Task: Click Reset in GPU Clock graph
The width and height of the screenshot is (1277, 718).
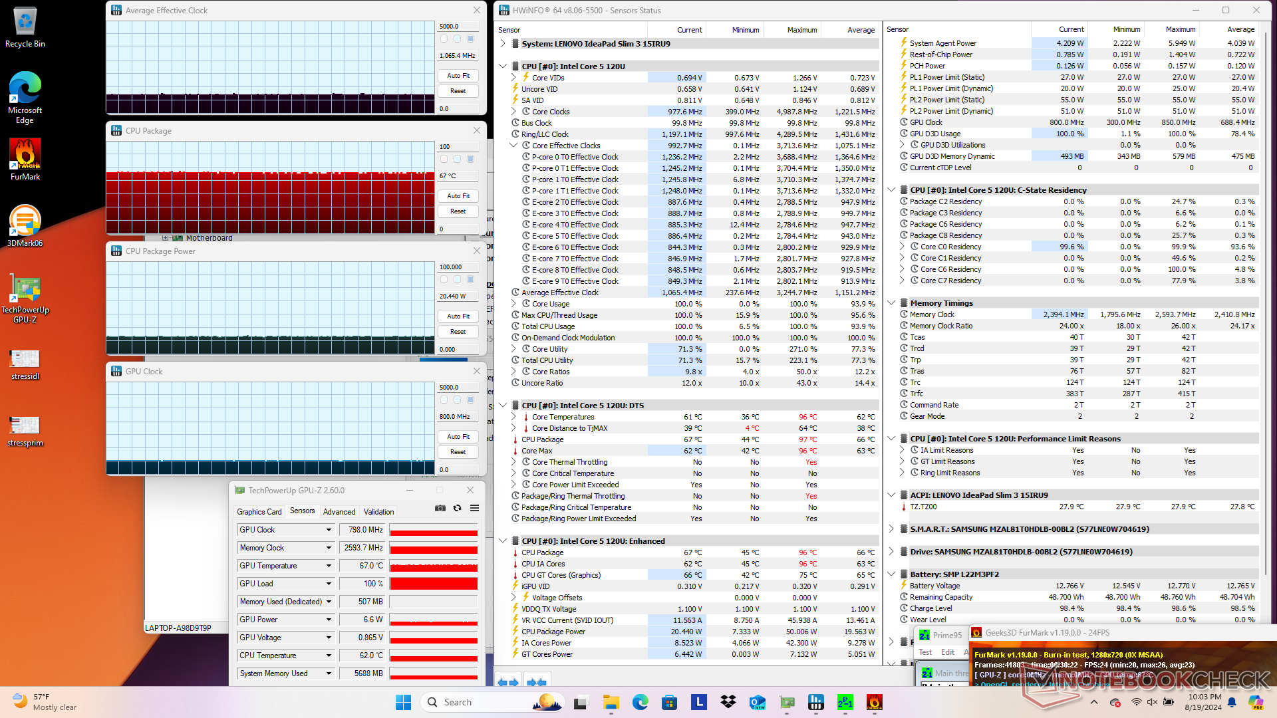Action: pos(458,452)
